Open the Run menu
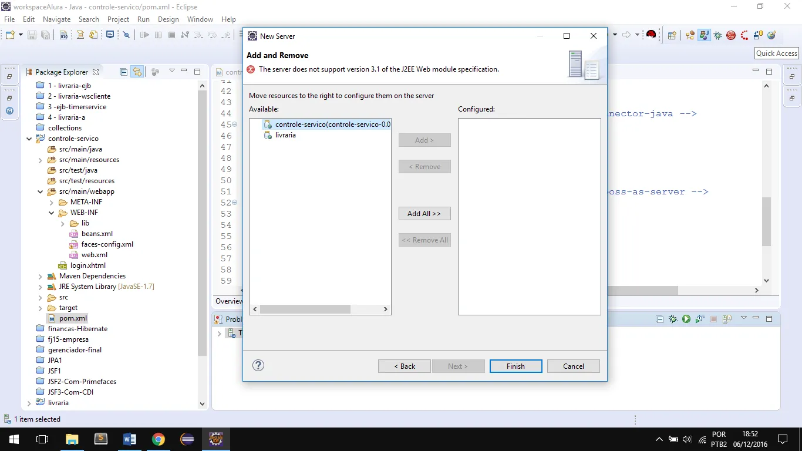 pos(143,19)
